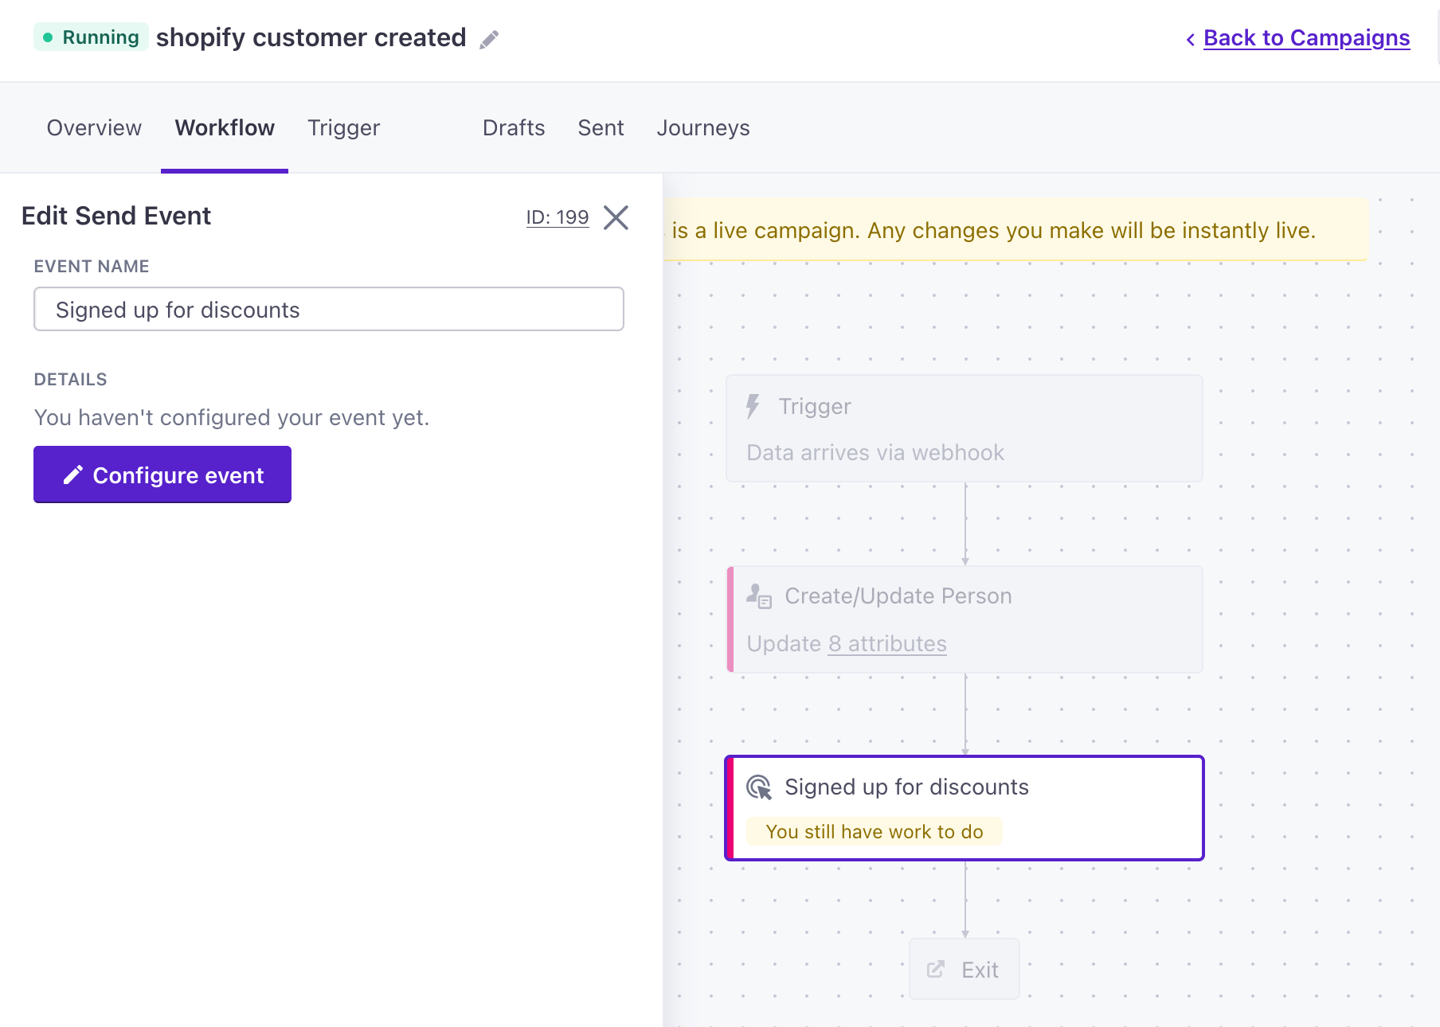Open the 8 attributes link
This screenshot has height=1027, width=1440.
[887, 644]
